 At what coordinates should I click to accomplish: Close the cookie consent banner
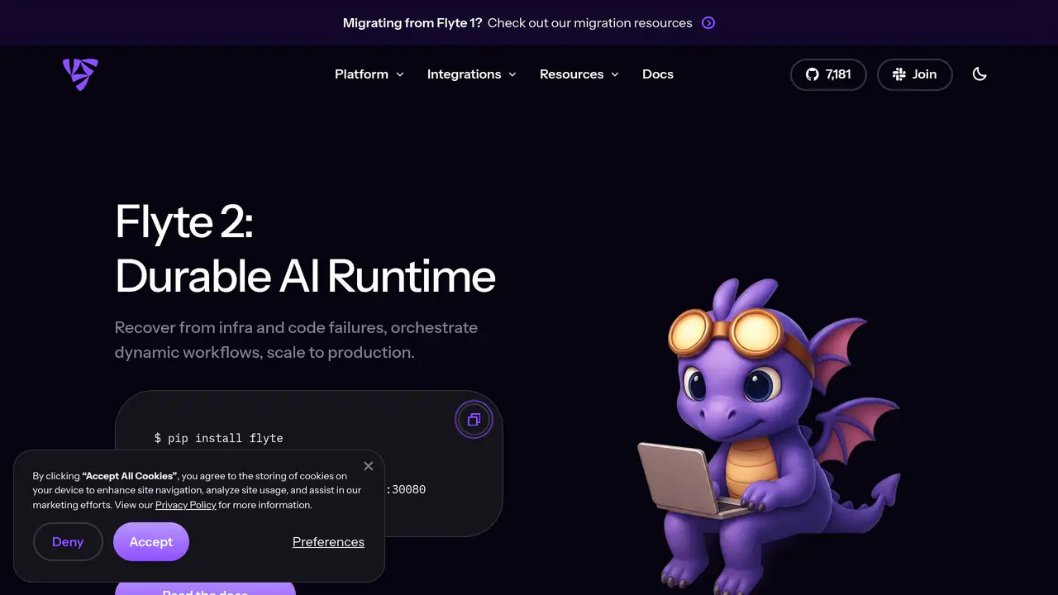pyautogui.click(x=369, y=466)
